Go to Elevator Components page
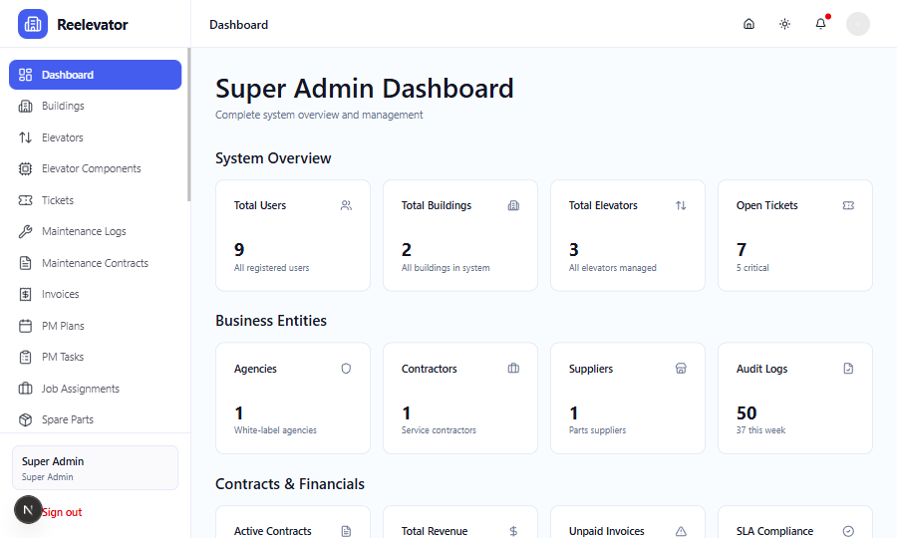This screenshot has width=897, height=538. point(91,168)
